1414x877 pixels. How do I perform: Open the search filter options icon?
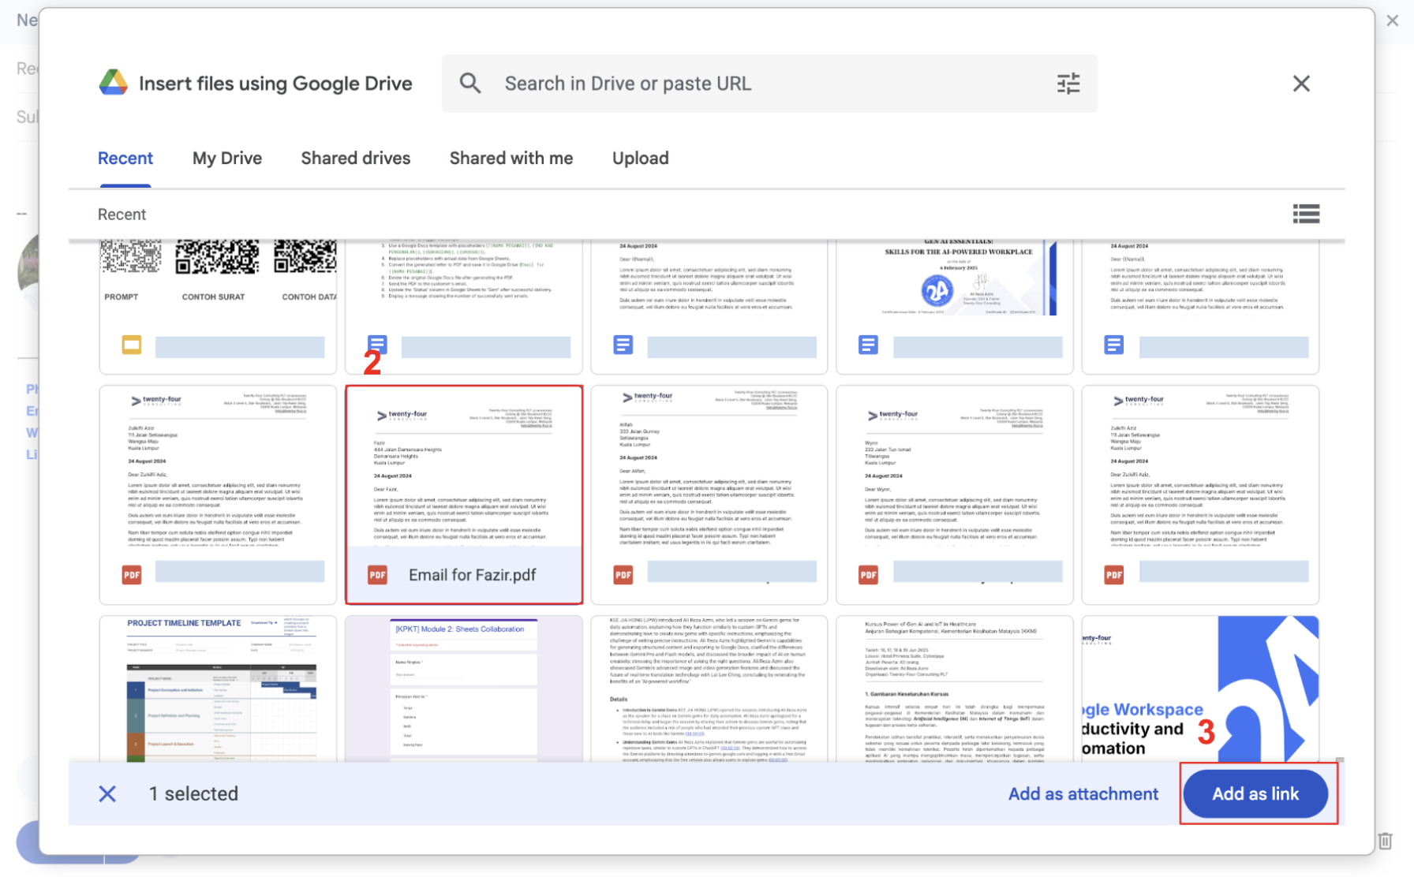(x=1068, y=83)
